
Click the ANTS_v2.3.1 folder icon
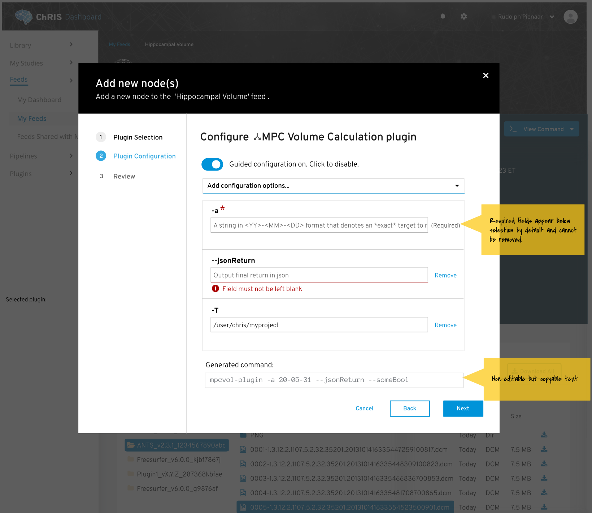[x=131, y=445]
